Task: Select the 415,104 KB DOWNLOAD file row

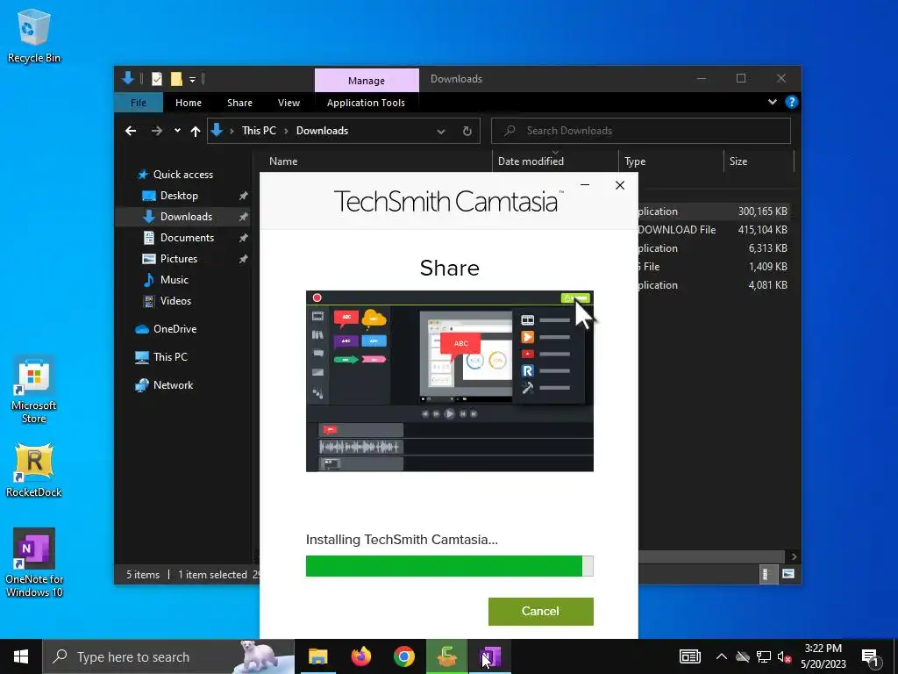Action: point(714,230)
